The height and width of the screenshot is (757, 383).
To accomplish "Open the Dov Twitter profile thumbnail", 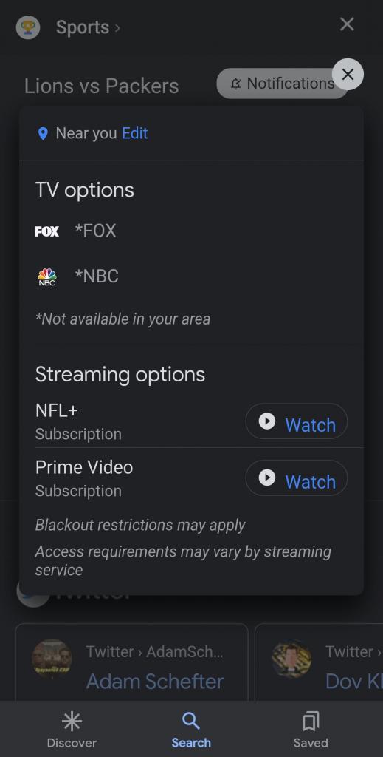I will pos(291,659).
